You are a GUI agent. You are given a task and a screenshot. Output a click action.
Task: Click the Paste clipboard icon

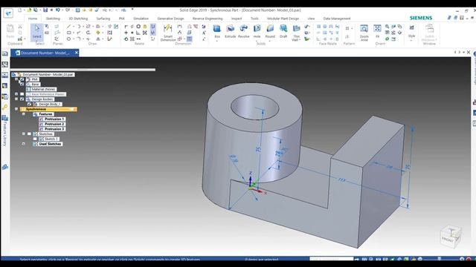(10, 31)
